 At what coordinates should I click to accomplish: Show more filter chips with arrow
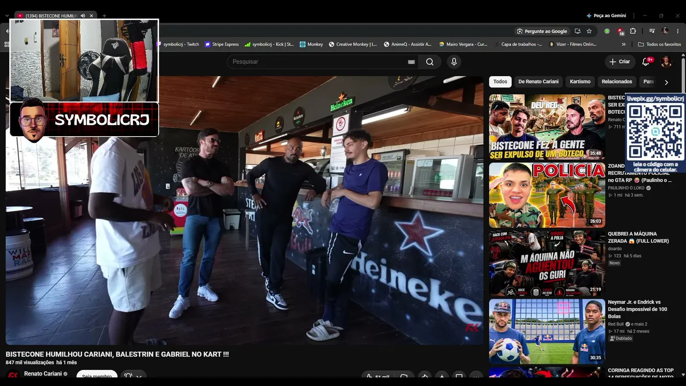coord(666,82)
